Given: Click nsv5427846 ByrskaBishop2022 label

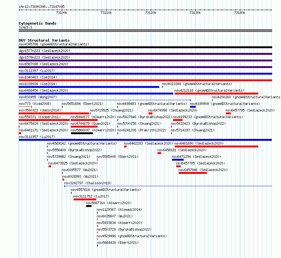Looking at the screenshot, I should [144, 117].
